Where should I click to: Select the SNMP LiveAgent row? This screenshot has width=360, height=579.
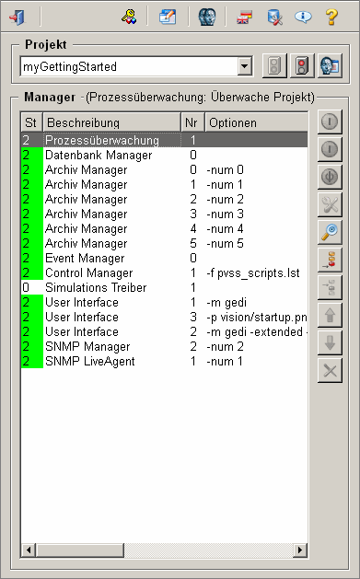tap(164, 361)
